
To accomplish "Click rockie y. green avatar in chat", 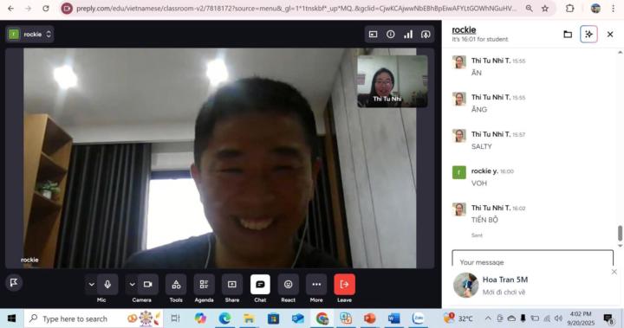I will pos(459,172).
